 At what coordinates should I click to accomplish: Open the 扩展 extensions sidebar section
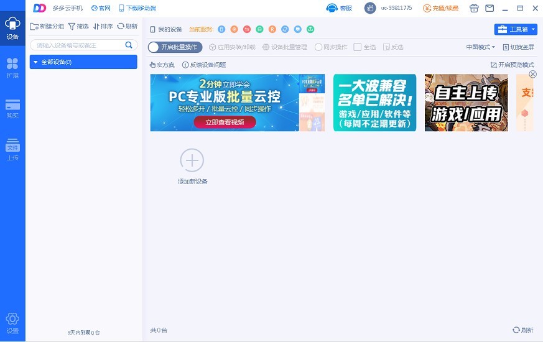click(x=12, y=68)
